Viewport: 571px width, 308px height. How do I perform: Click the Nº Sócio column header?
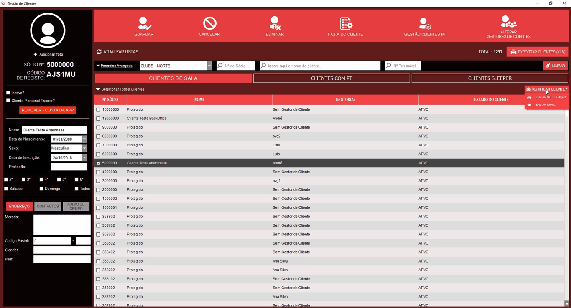point(110,100)
